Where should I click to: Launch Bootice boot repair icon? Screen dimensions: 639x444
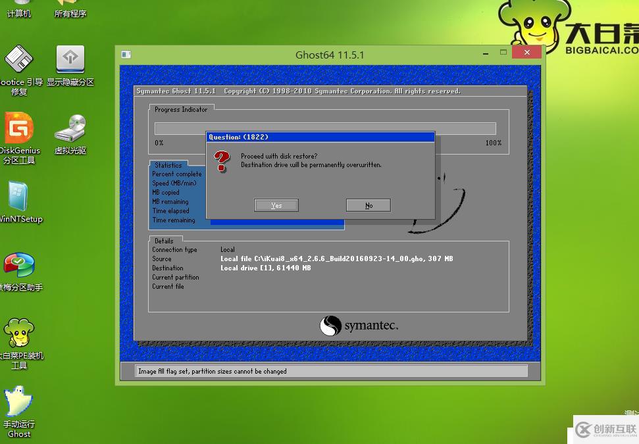[x=18, y=70]
